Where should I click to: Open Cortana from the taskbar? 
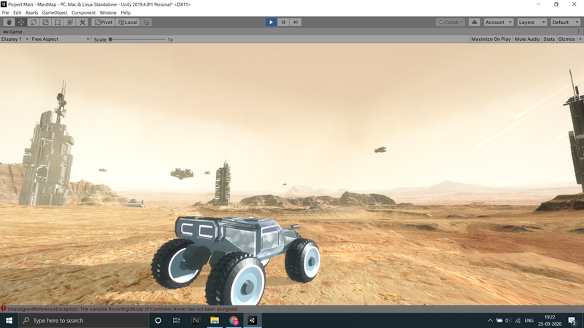158,321
